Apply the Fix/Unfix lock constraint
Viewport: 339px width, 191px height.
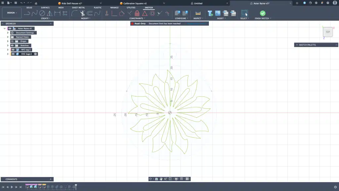pos(137,14)
